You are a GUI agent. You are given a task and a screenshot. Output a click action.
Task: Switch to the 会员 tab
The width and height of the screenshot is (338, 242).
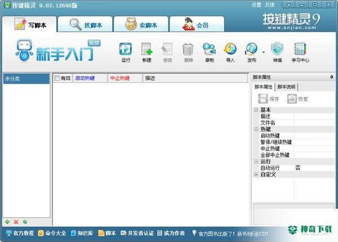click(197, 24)
